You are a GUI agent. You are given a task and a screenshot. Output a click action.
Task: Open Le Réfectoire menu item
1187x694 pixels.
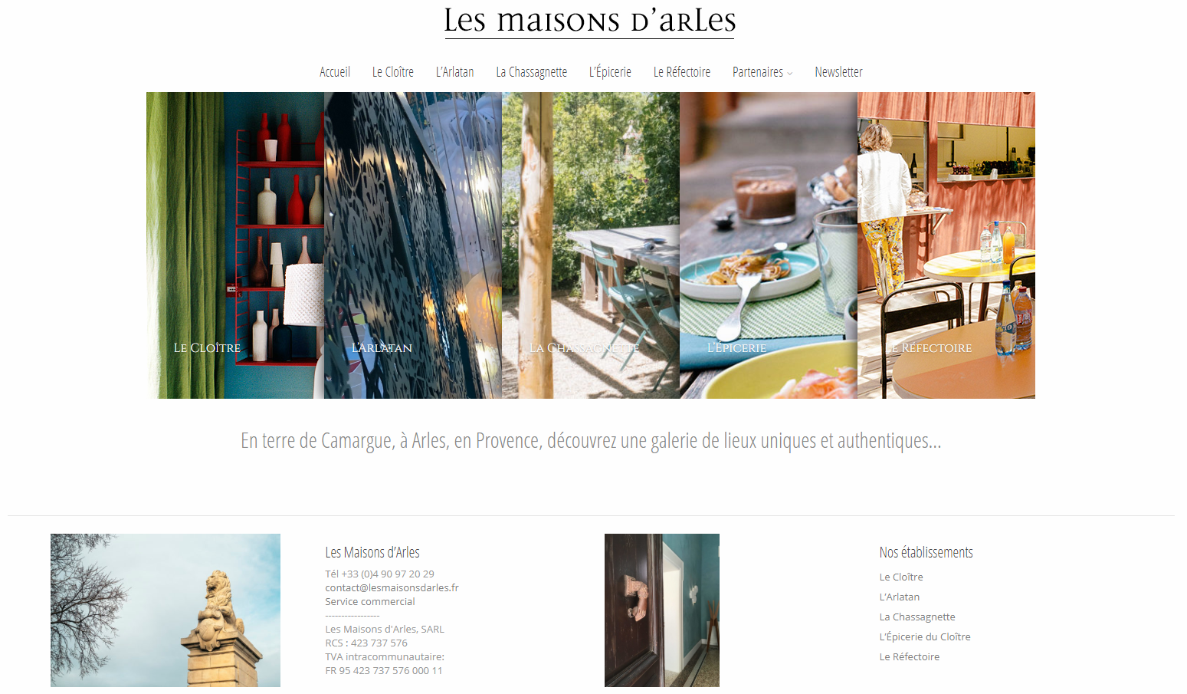(x=682, y=72)
